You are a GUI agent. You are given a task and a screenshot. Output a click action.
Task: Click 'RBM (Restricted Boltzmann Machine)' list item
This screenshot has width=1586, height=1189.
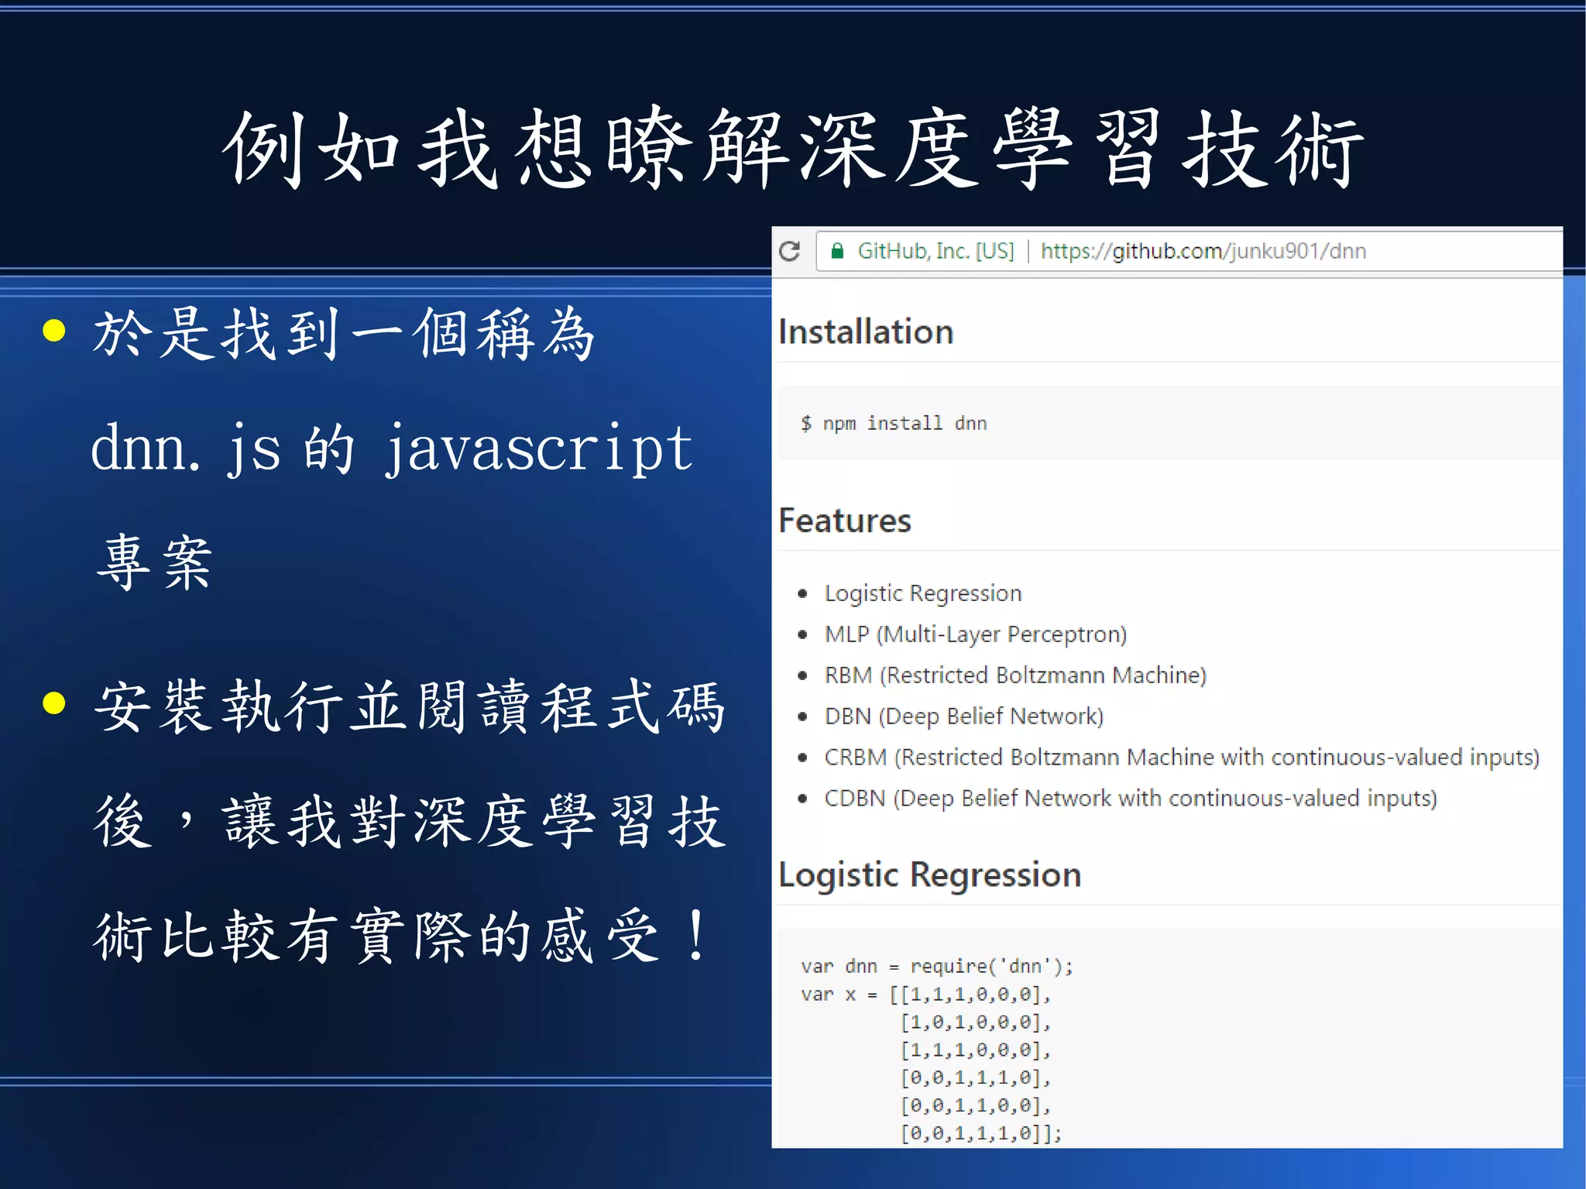(x=1015, y=675)
